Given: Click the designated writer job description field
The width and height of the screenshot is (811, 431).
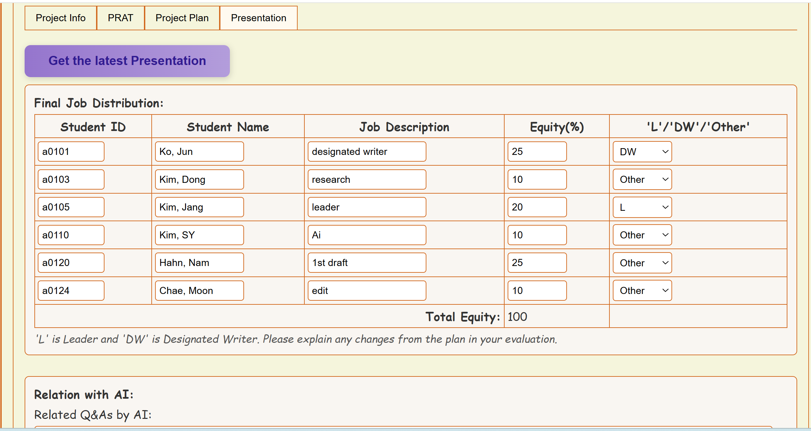Looking at the screenshot, I should 367,152.
